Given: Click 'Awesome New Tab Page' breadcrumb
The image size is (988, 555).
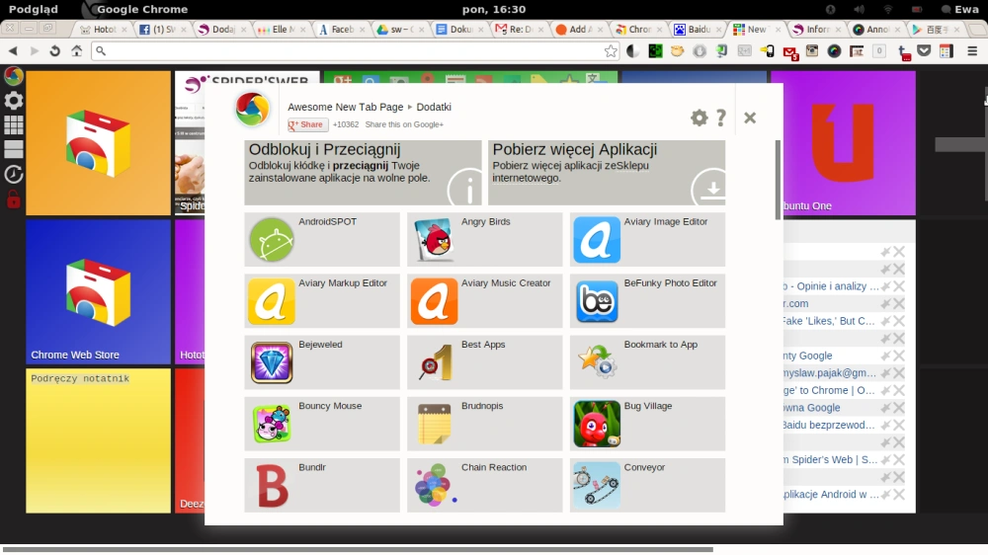Looking at the screenshot, I should coord(345,107).
